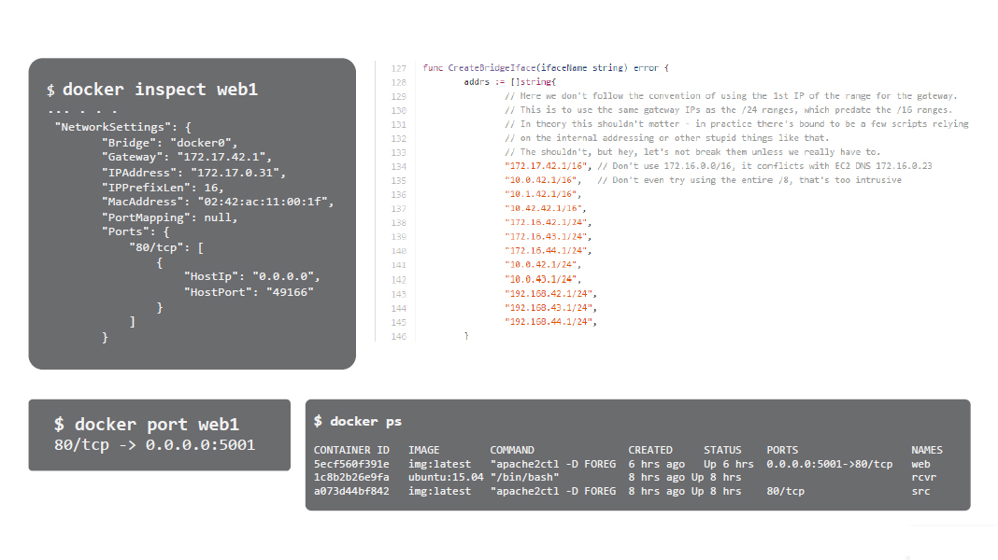Click line number 127 in code gutter
Screen dimensions: 998x560
pyautogui.click(x=399, y=68)
